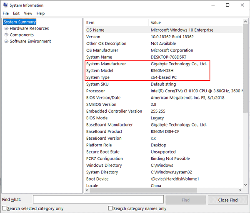Select the Processor row
This screenshot has width=250, height=213.
(164, 91)
